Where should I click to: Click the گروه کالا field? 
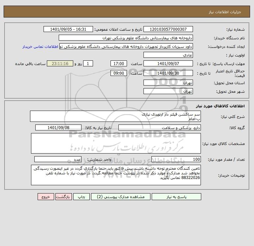coord(160,127)
